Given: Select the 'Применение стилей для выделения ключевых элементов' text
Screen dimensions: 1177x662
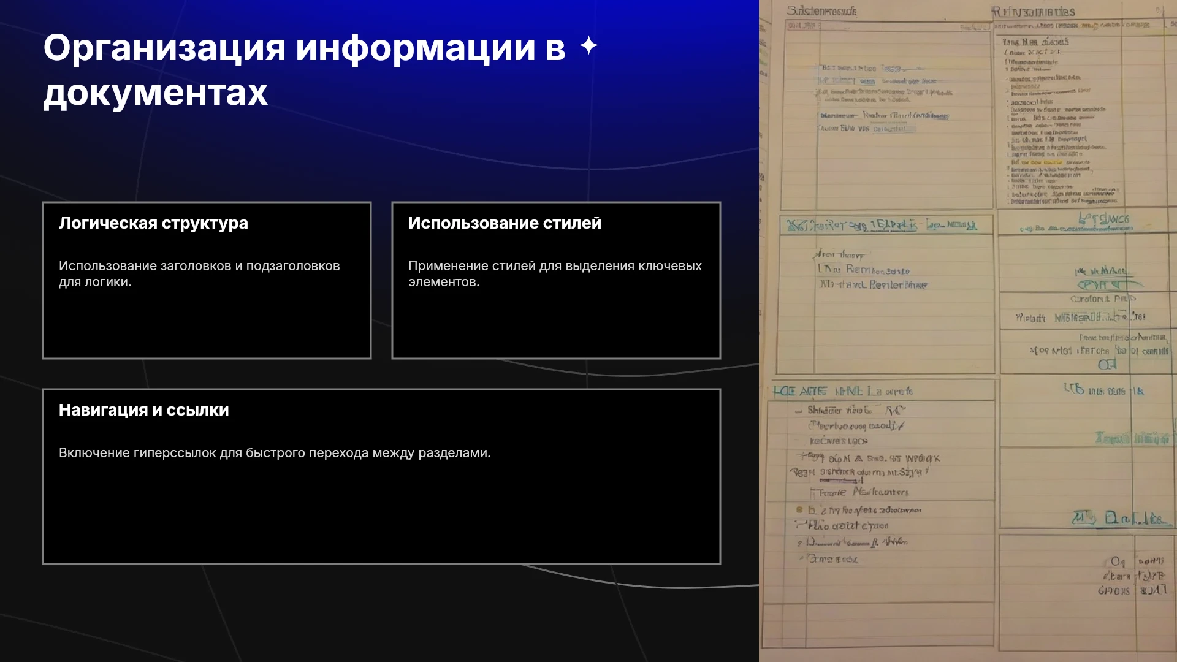Looking at the screenshot, I should 555,274.
